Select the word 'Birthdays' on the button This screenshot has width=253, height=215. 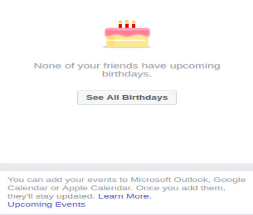(x=145, y=98)
